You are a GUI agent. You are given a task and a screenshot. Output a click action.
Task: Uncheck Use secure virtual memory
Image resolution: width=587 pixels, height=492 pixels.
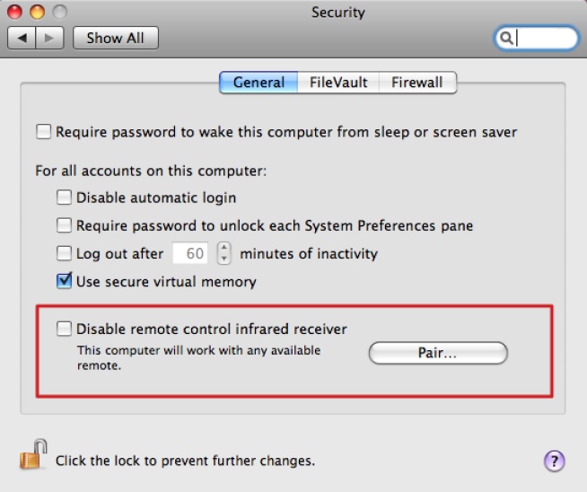[x=65, y=281]
